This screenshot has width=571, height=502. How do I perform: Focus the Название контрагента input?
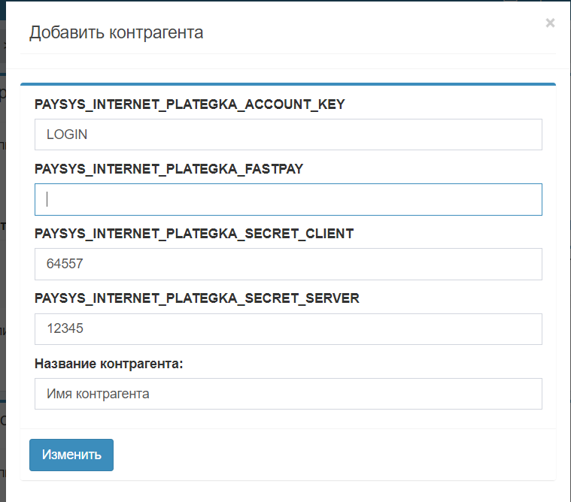(x=288, y=394)
